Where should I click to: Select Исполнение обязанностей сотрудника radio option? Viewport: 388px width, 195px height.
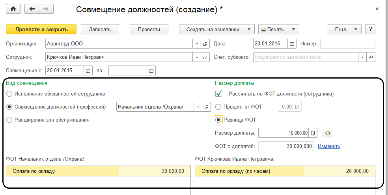9,94
